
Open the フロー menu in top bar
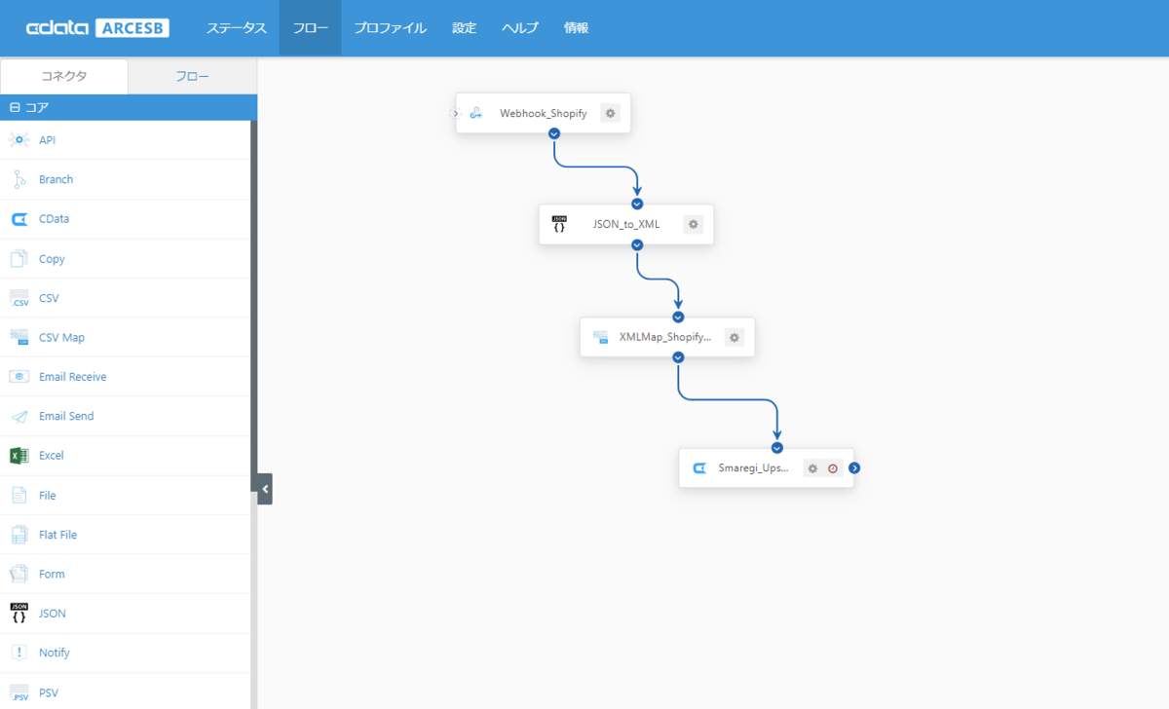[x=310, y=27]
